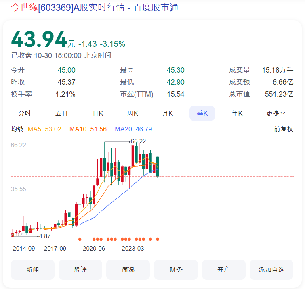Image resolution: width=305 pixels, height=289 pixels.
Task: Click the 今开 value 45.00
Action: 67,70
